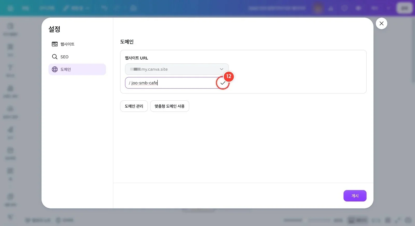Click the 도메인 section heading
The image size is (415, 226).
(127, 42)
